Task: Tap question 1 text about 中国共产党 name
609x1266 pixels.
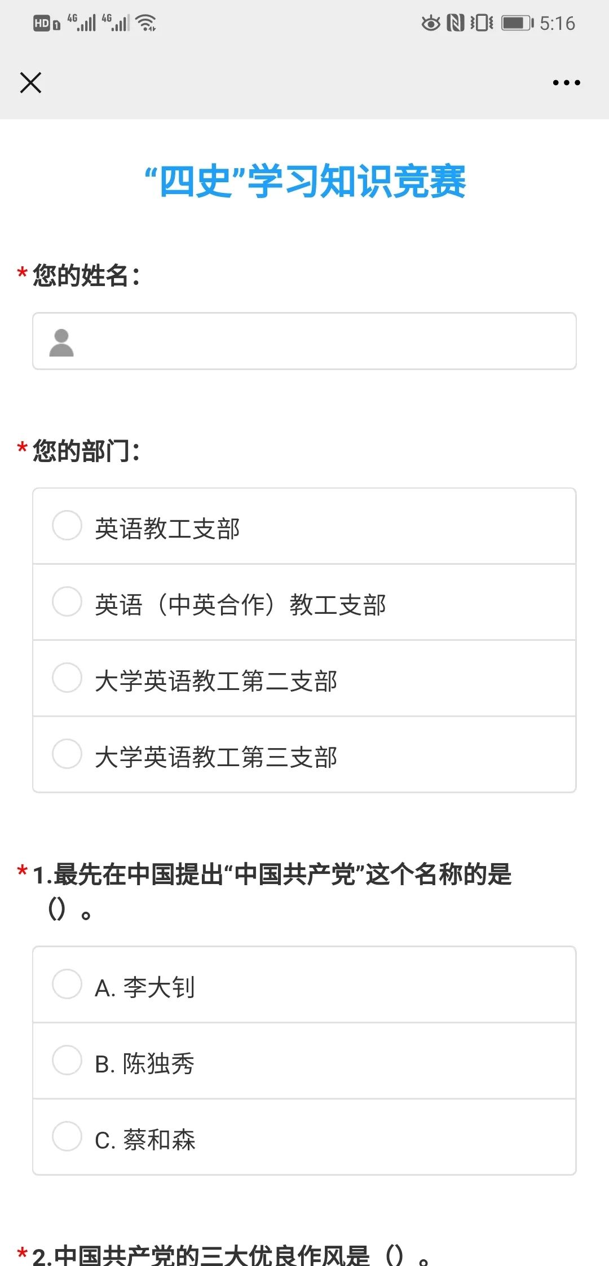Action: click(272, 876)
